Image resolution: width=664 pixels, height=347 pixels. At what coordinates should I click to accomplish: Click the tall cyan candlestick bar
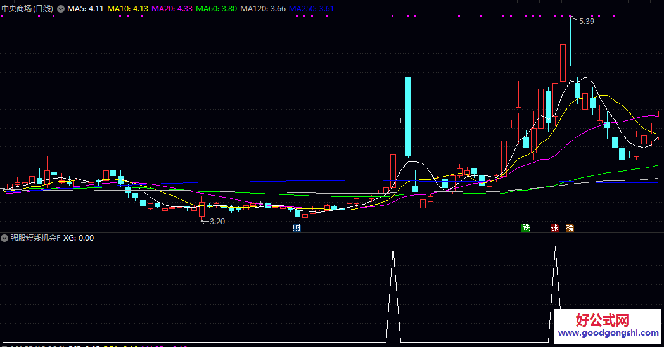[x=408, y=117]
